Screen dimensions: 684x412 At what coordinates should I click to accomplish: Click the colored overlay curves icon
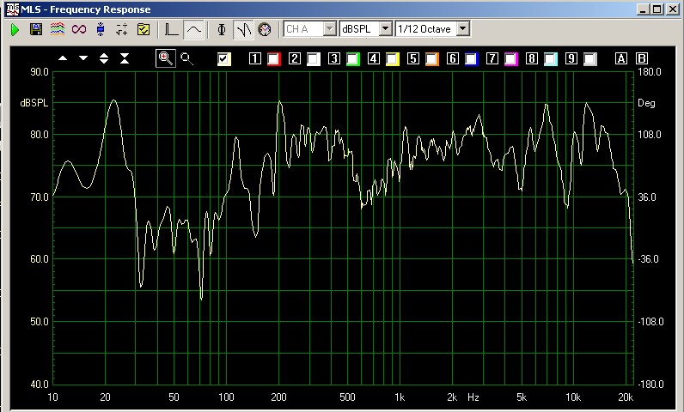click(x=57, y=29)
